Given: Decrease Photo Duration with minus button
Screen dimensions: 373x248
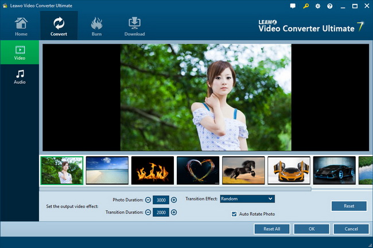Looking at the screenshot, I should tap(148, 200).
